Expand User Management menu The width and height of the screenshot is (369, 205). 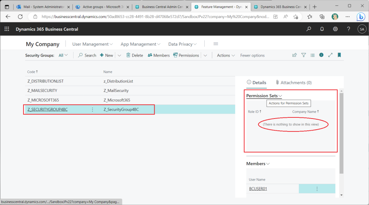pyautogui.click(x=93, y=44)
